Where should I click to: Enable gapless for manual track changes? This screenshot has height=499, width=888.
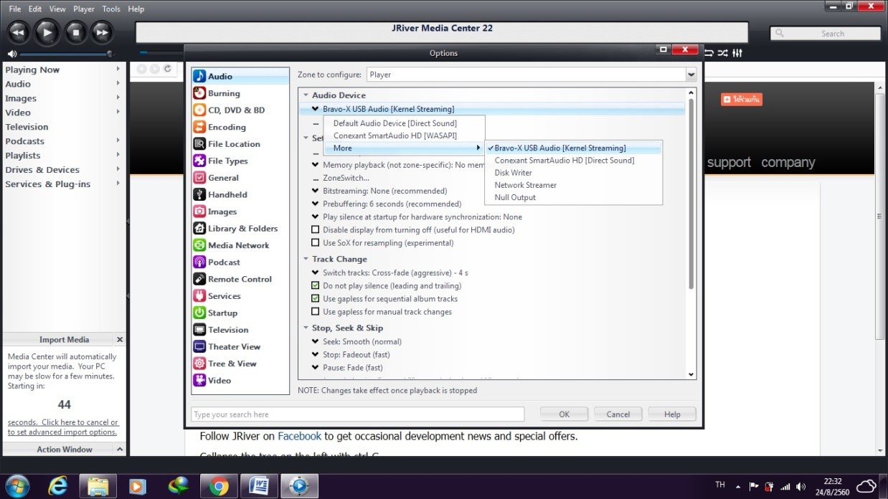click(316, 312)
